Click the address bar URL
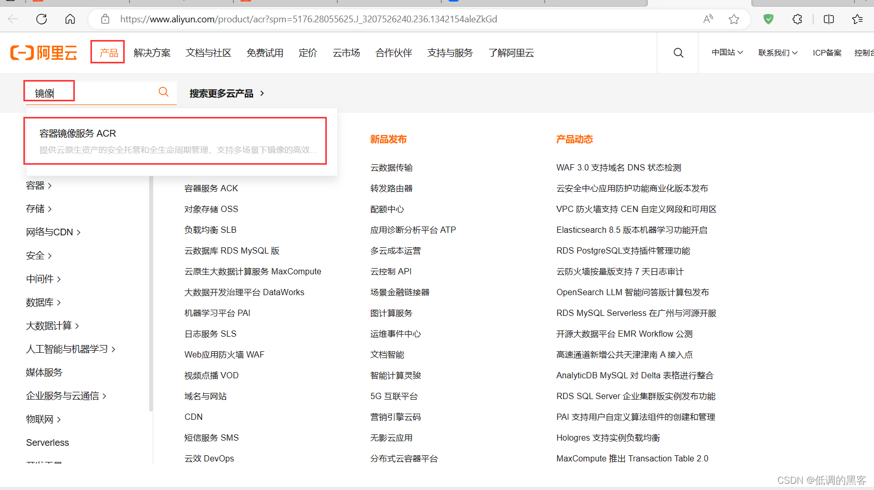 point(309,19)
